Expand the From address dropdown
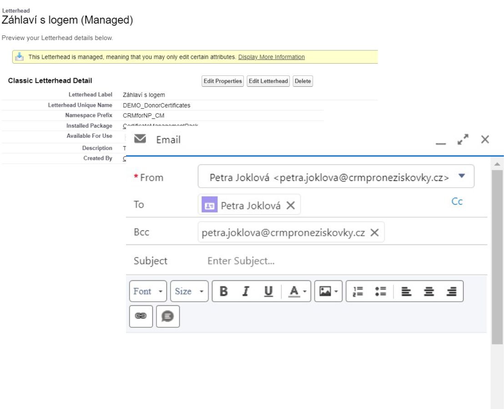Viewport: 504px width, 409px height. tap(462, 176)
